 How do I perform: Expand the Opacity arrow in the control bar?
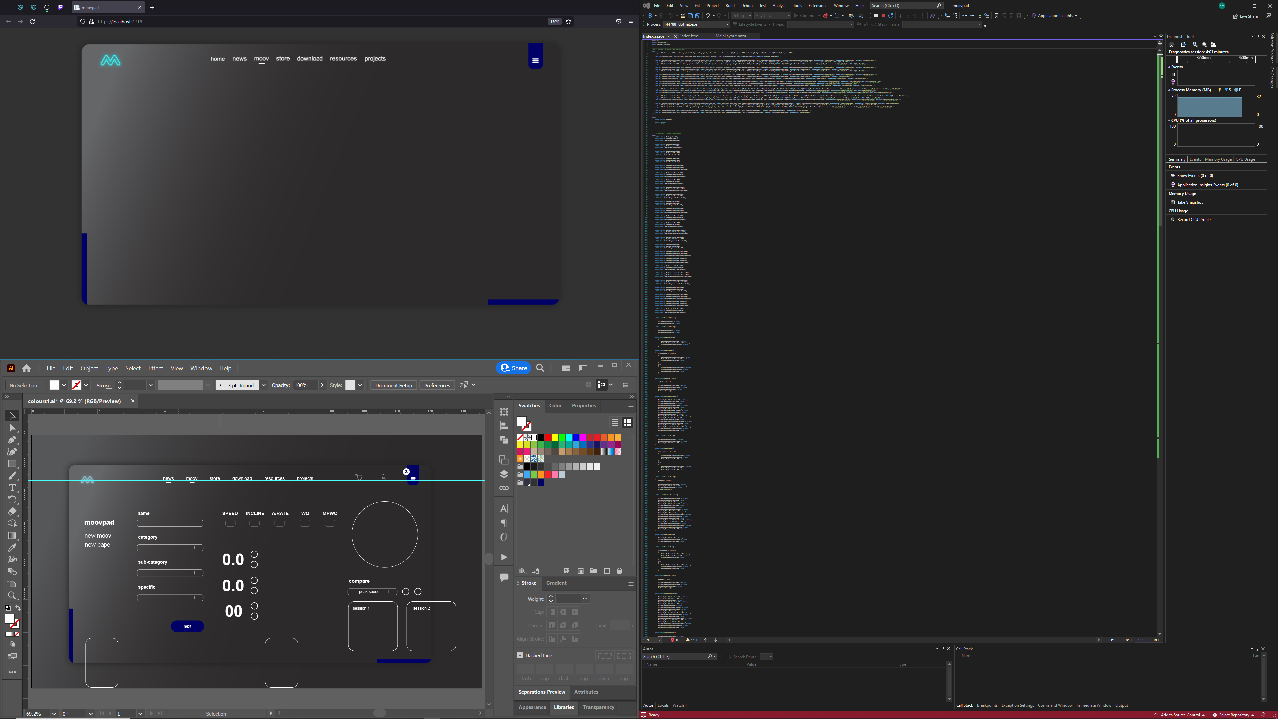click(x=322, y=385)
